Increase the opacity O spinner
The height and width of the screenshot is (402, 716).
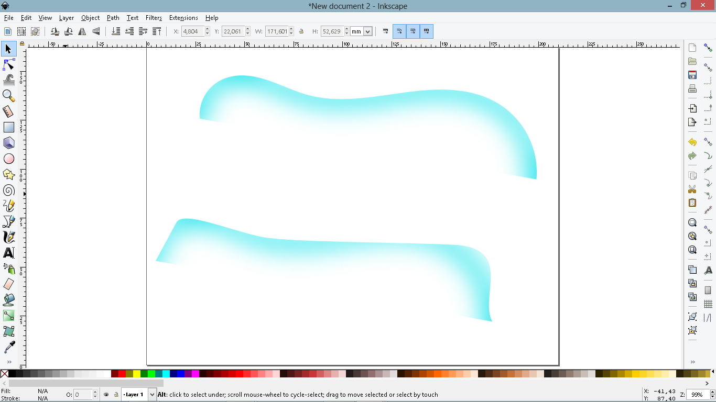95,393
